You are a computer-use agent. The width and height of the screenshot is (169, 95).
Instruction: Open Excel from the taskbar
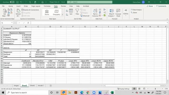112,93
